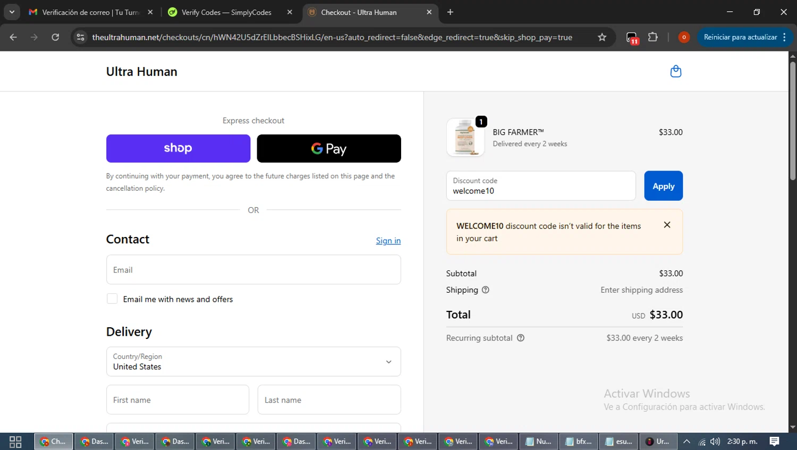This screenshot has width=797, height=450.
Task: Click the BIG FARMER product thumbnail
Action: 465,137
